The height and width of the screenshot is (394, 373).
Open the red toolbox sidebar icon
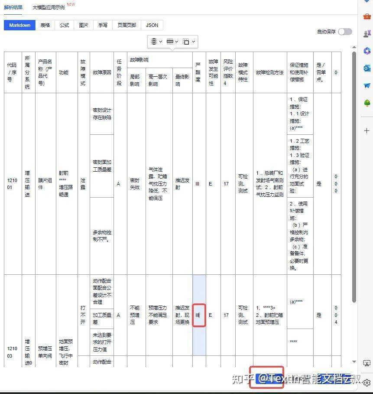coord(367,16)
